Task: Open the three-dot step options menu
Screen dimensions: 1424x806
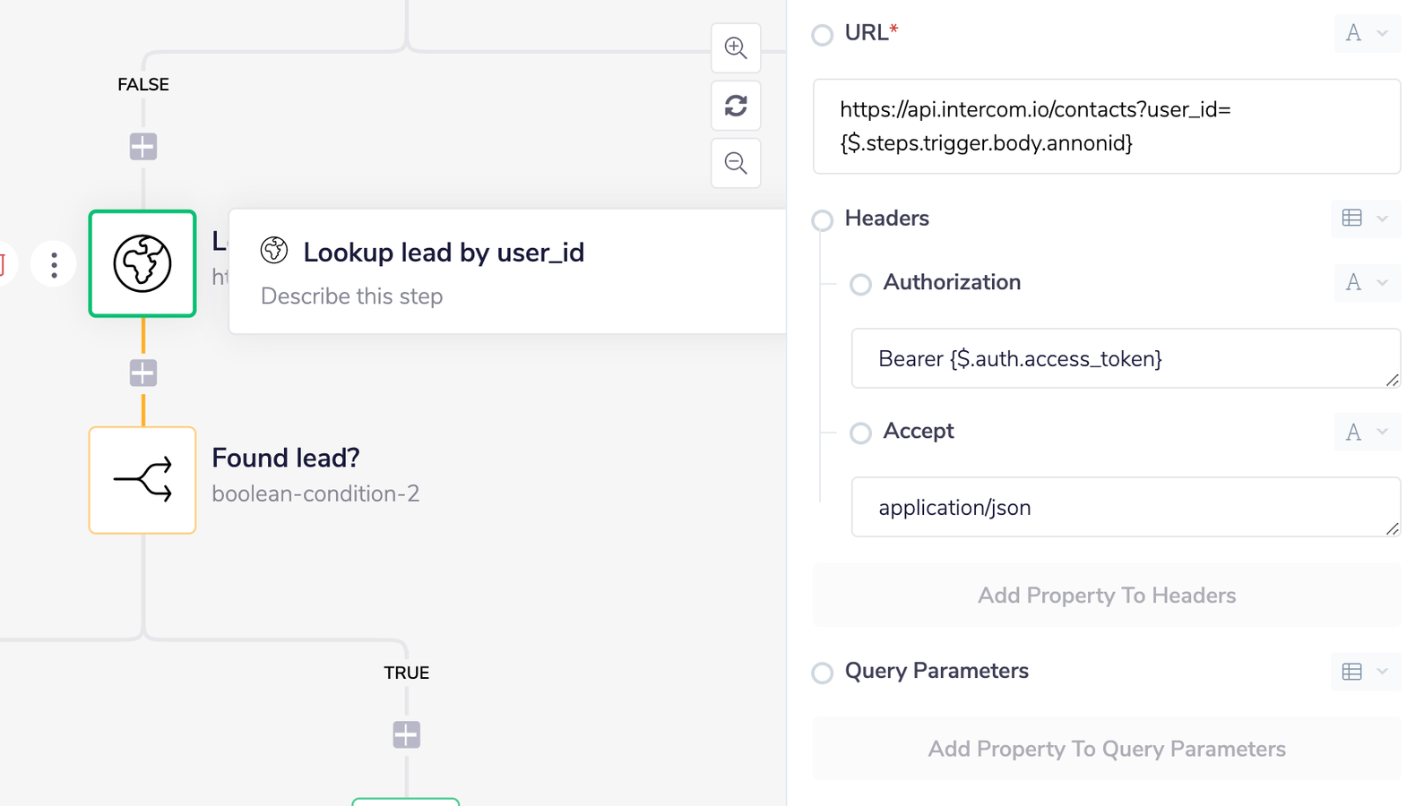Action: click(54, 265)
